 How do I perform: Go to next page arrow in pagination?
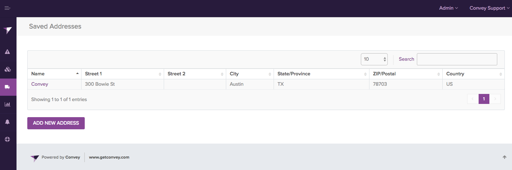(x=495, y=99)
